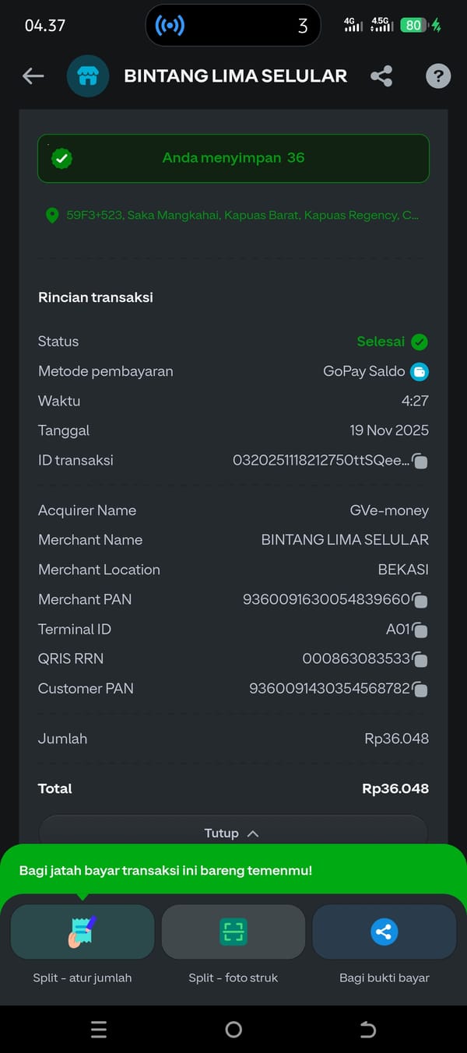Tap the green location pin icon
467x1053 pixels.
tap(52, 216)
